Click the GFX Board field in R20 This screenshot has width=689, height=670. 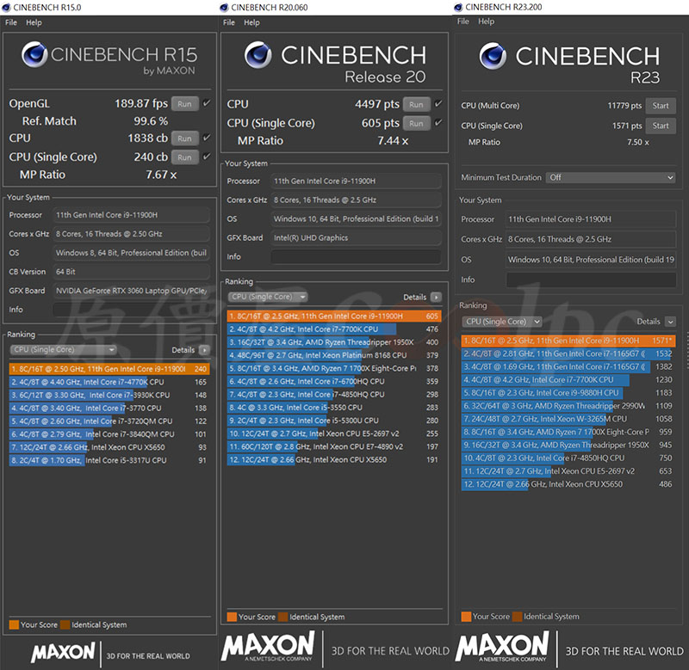coord(356,238)
